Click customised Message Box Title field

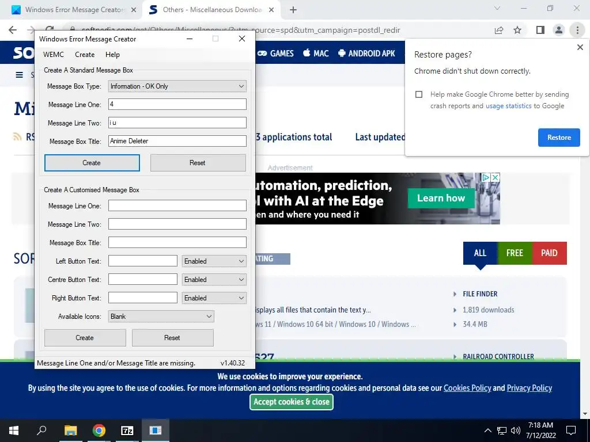[177, 242]
